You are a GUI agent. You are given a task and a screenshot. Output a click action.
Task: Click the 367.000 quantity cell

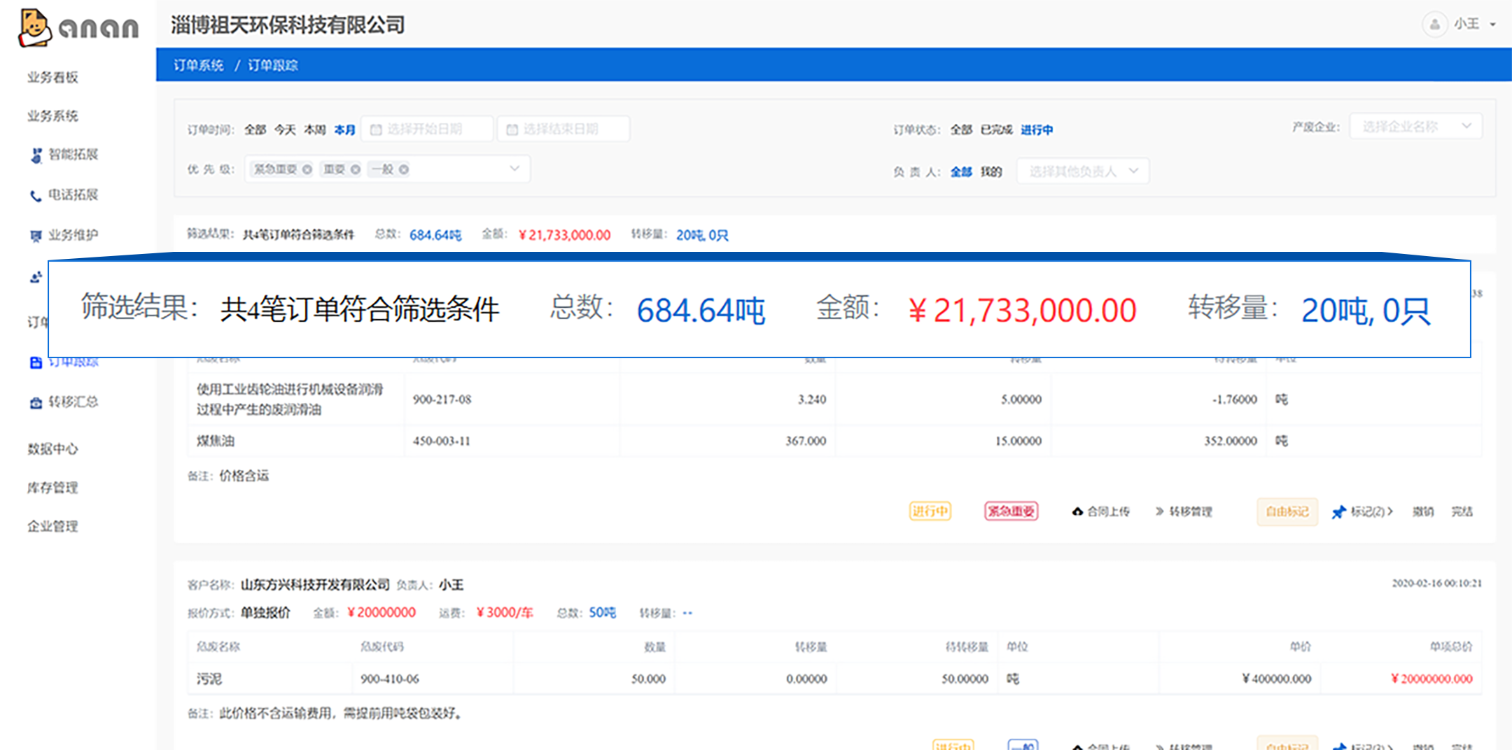806,441
